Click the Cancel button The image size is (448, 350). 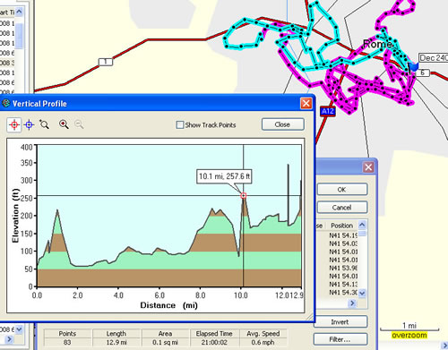[342, 208]
